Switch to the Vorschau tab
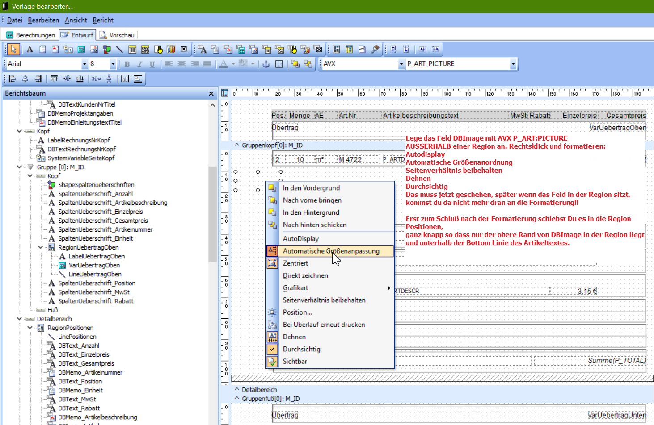 tap(117, 35)
